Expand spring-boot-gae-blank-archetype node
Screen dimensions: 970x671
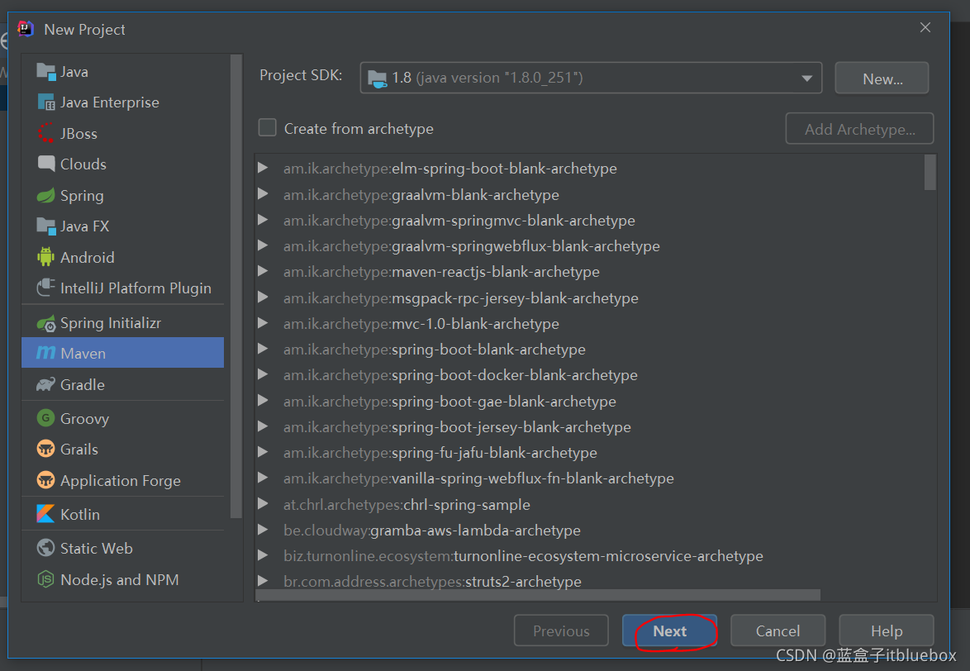263,401
